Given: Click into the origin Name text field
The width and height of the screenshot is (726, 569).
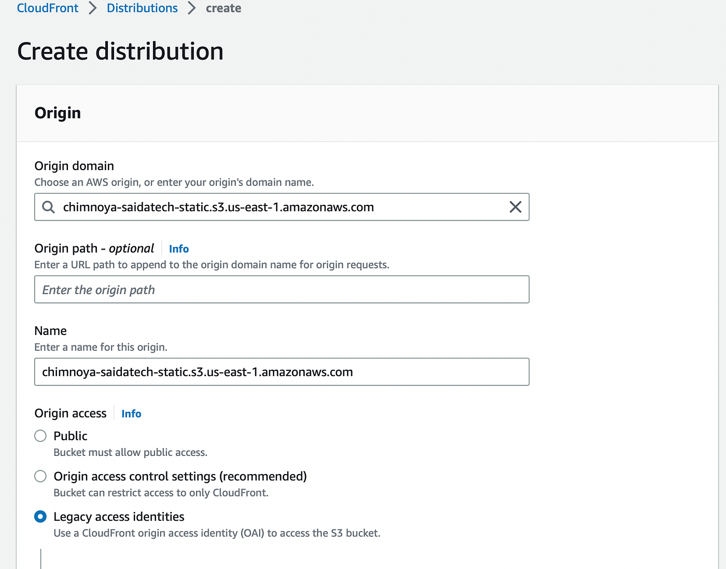Looking at the screenshot, I should [282, 372].
